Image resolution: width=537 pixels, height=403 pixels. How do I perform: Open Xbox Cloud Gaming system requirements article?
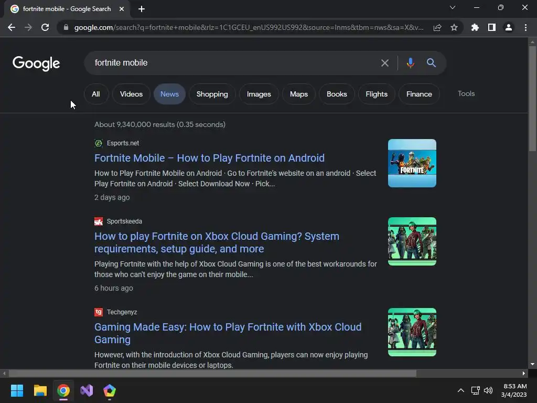(217, 242)
